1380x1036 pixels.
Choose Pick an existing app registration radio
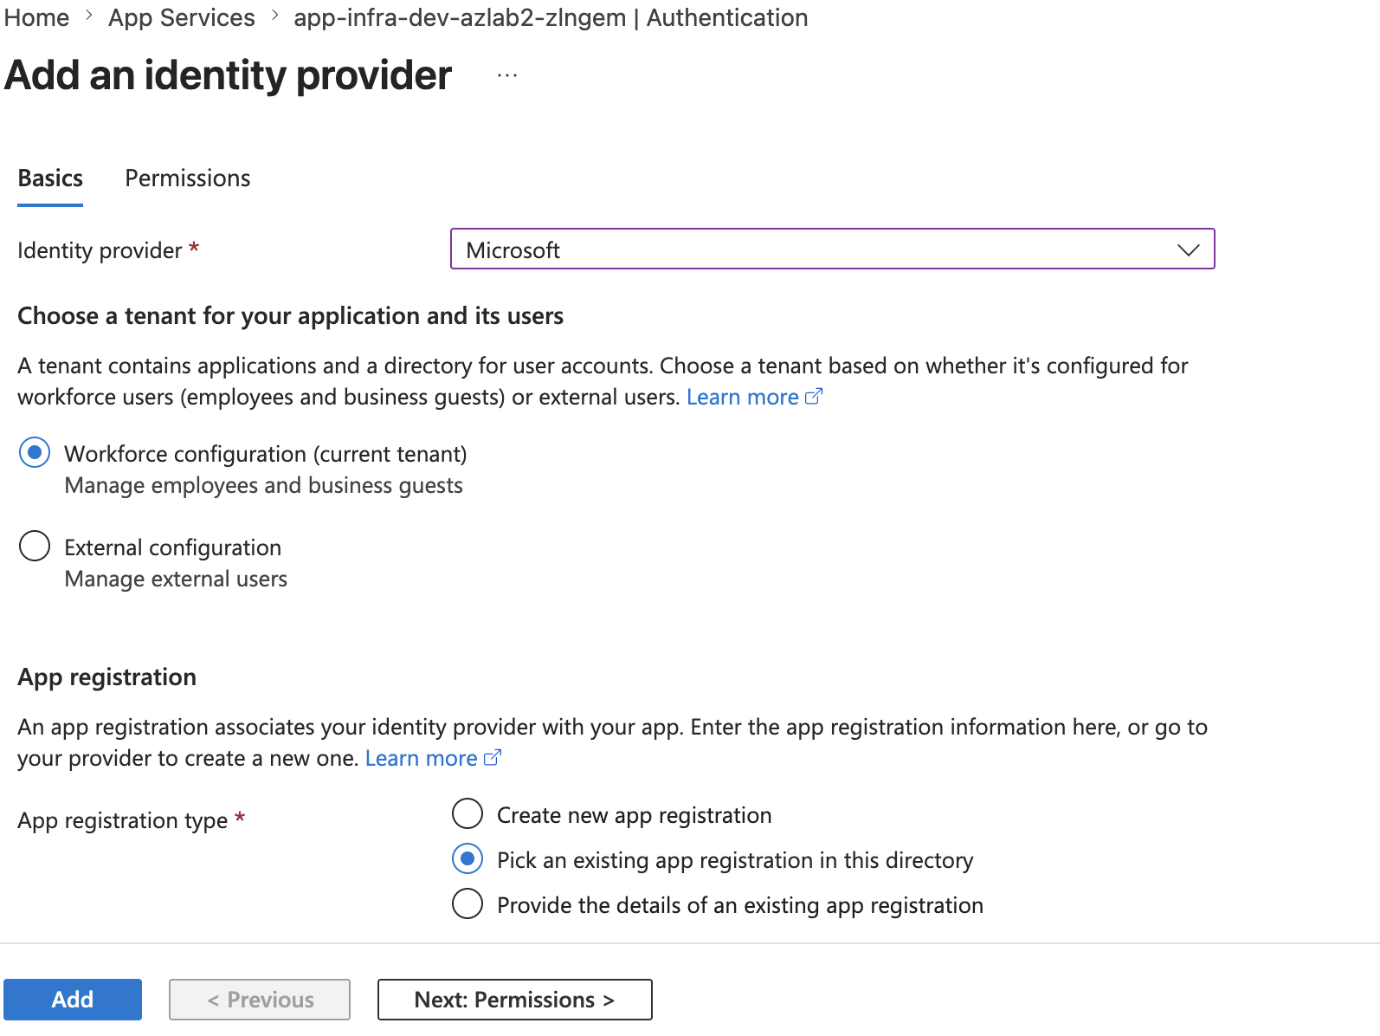pos(468,859)
